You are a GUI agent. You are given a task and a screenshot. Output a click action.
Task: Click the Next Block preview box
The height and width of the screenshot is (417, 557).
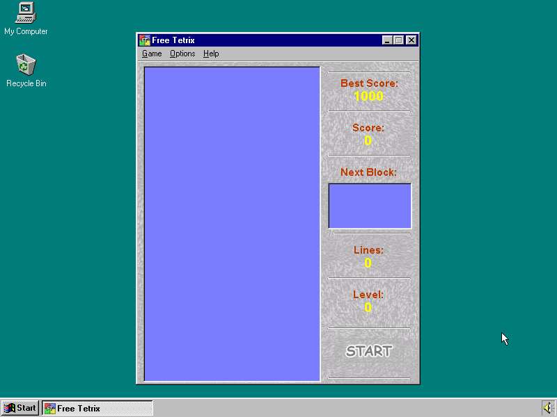370,206
